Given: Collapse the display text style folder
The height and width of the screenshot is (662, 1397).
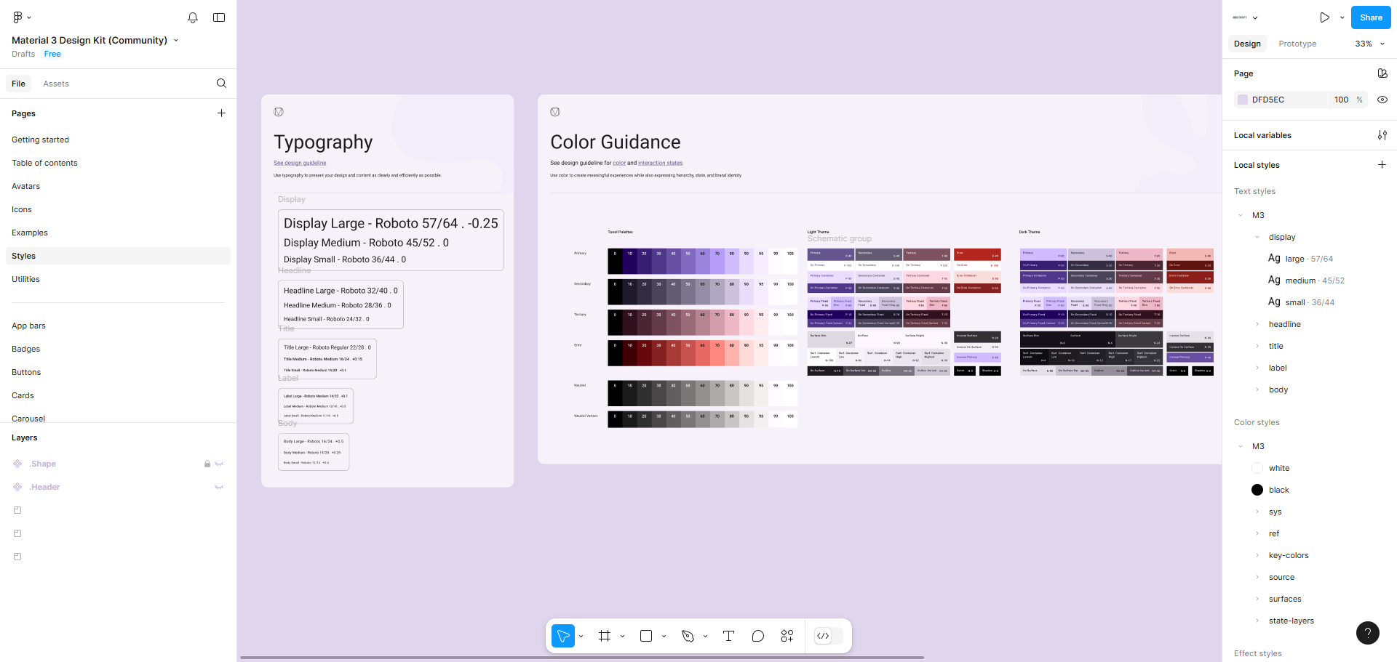Looking at the screenshot, I should pos(1257,237).
